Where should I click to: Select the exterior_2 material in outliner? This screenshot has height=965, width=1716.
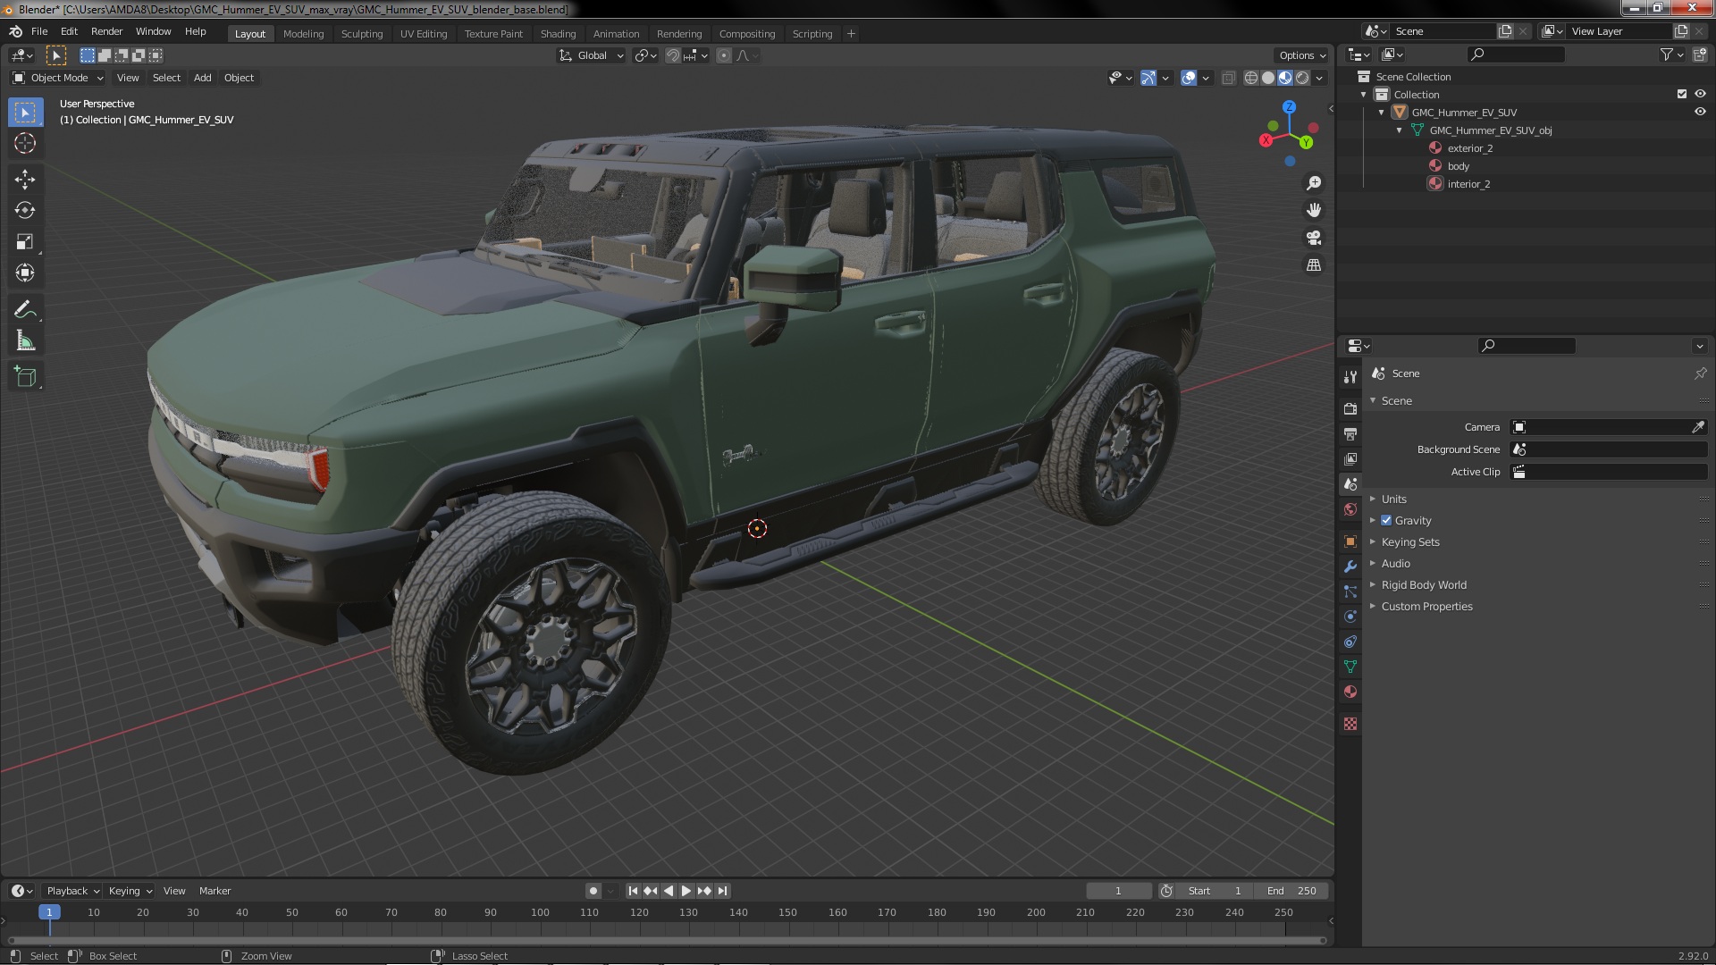tap(1470, 148)
